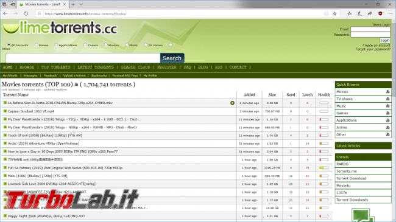Click the limetorrents.cc logo
The image size is (396, 222).
click(60, 27)
